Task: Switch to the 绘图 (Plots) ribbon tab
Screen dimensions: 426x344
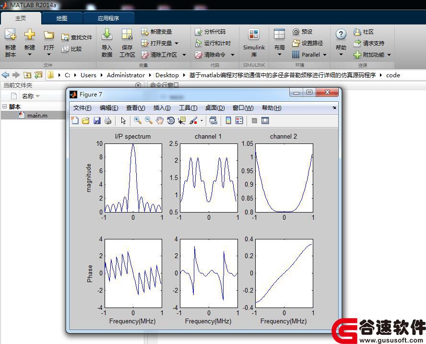Action: click(x=62, y=18)
